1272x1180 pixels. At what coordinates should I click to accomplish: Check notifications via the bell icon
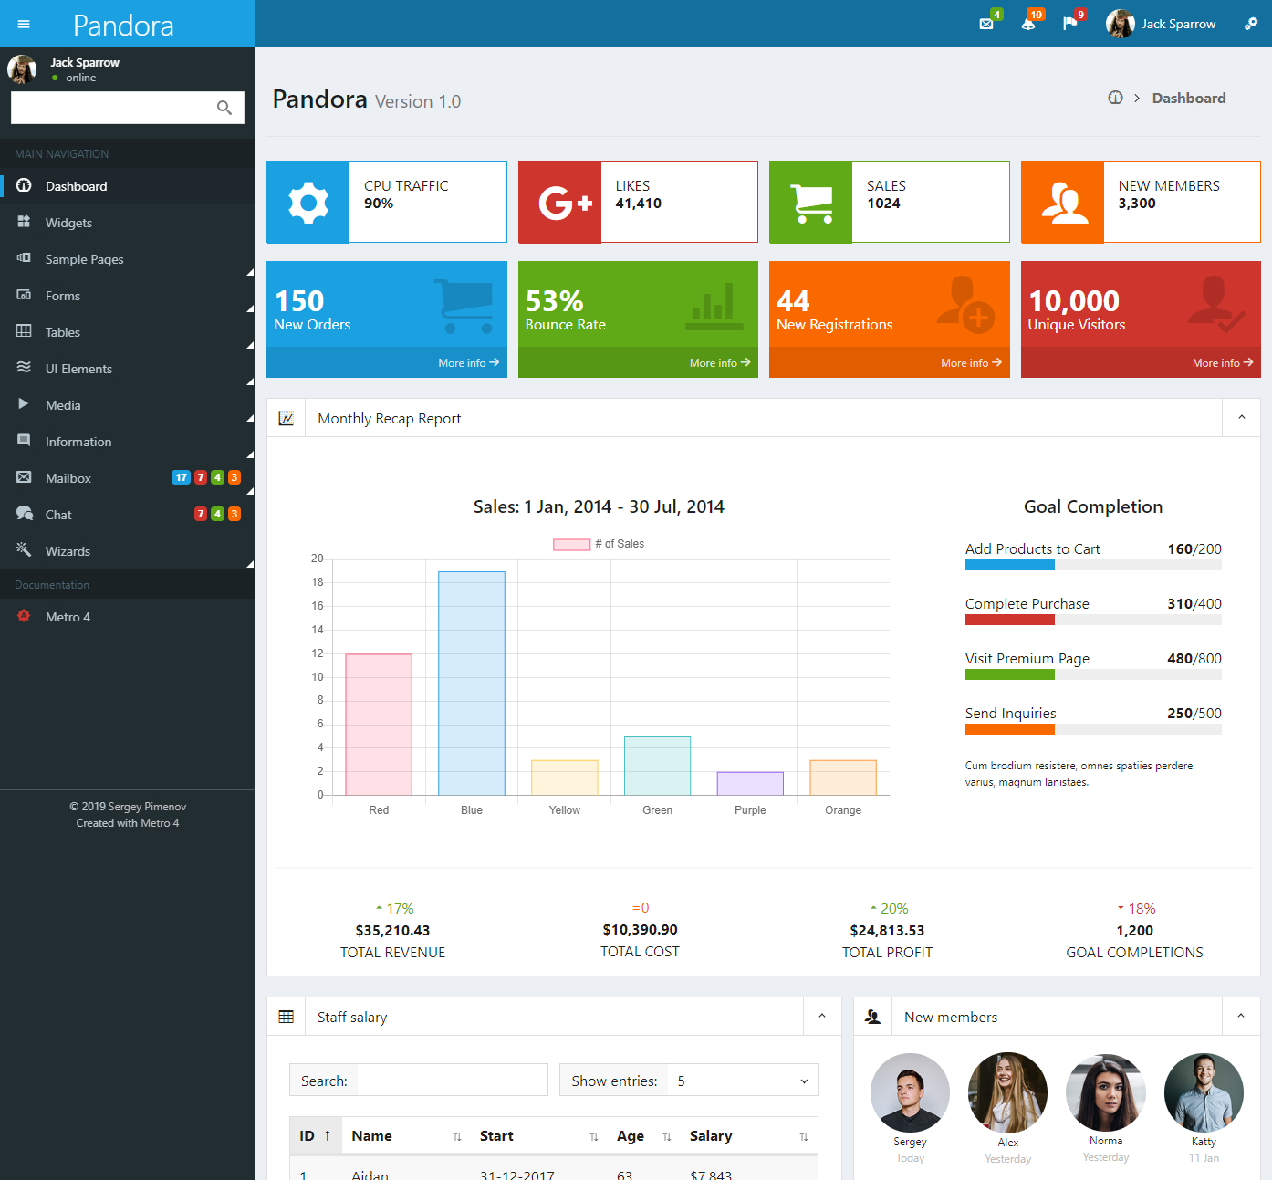coord(1030,23)
